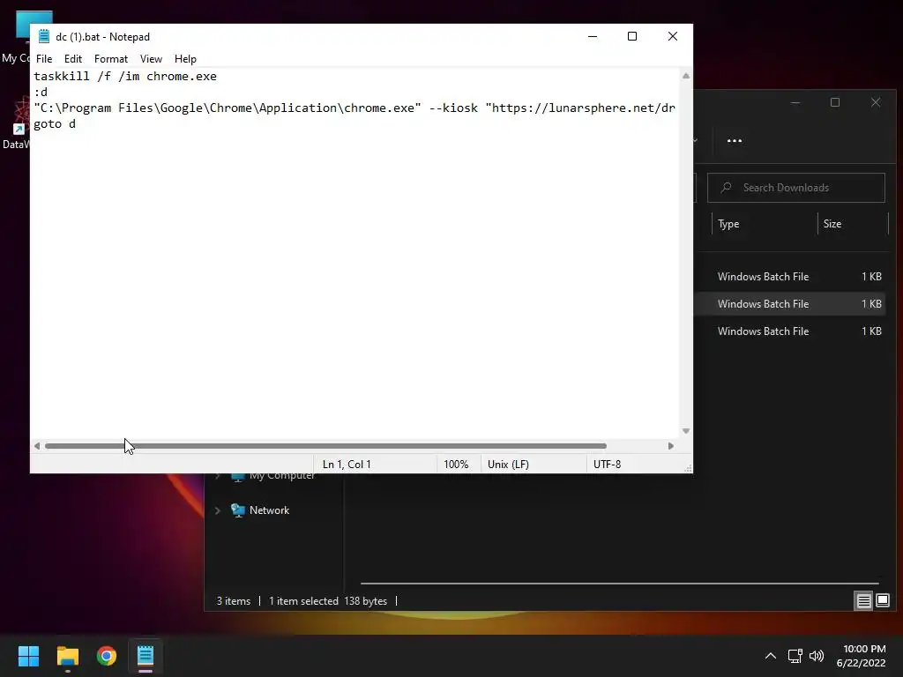903x677 pixels.
Task: Click '3 items' in Explorer status bar
Action: [233, 601]
